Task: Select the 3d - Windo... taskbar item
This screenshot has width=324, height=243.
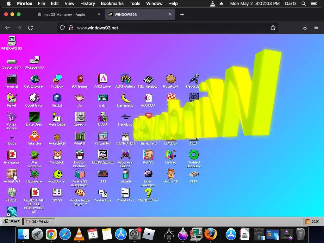Action: [39, 221]
